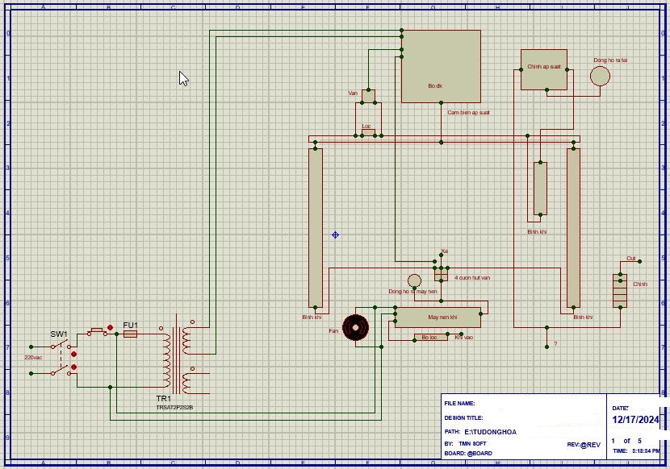Click the TR1 reference label
This screenshot has width=670, height=469.
[164, 399]
